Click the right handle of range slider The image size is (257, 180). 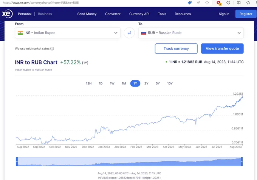pos(242,162)
